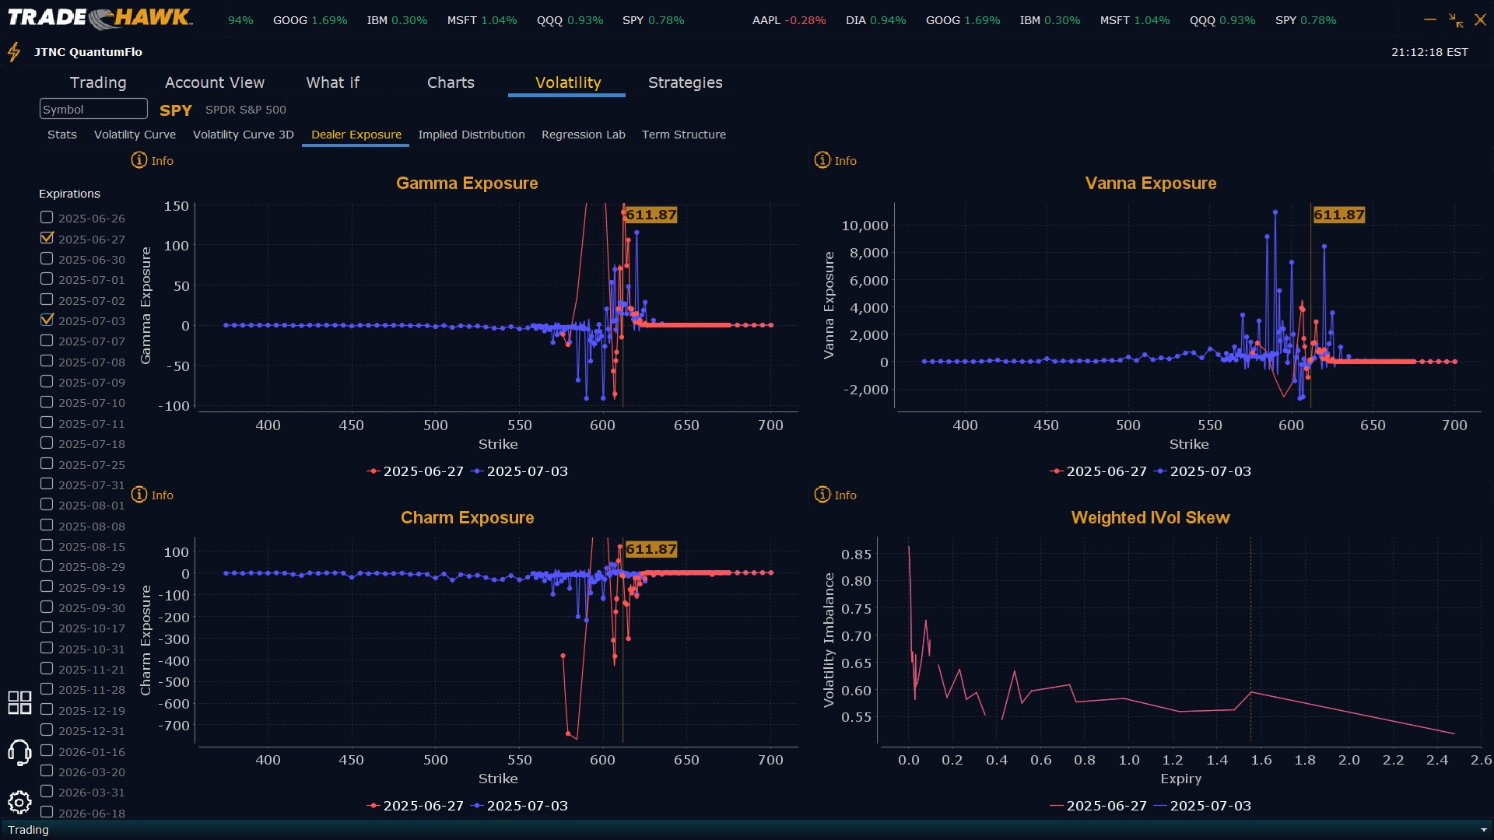Click the Info icon above Gamma Exposure

139,160
